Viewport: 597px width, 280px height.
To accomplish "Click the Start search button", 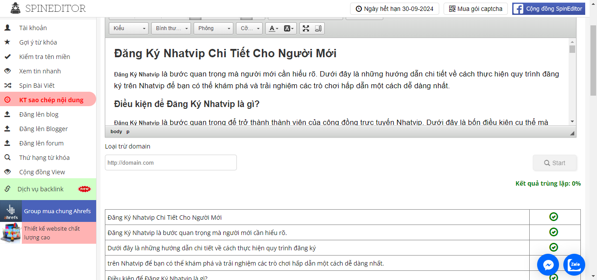I will (555, 163).
